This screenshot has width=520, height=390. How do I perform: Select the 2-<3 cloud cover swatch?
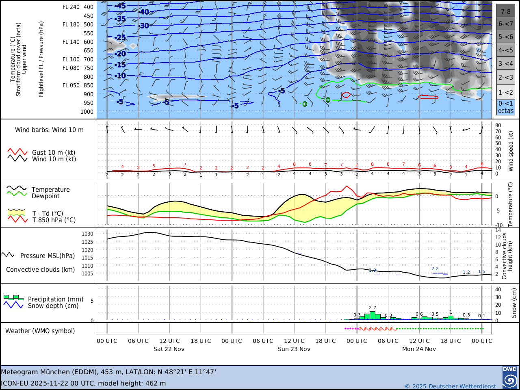(x=506, y=77)
